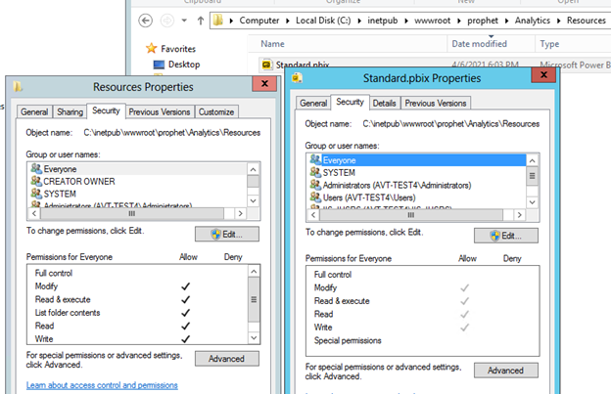Expand the chevron after Computer breadcrumb

click(288, 21)
